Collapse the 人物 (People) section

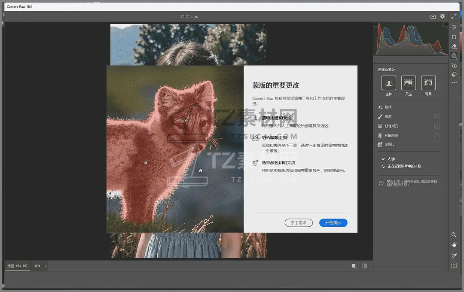point(383,159)
